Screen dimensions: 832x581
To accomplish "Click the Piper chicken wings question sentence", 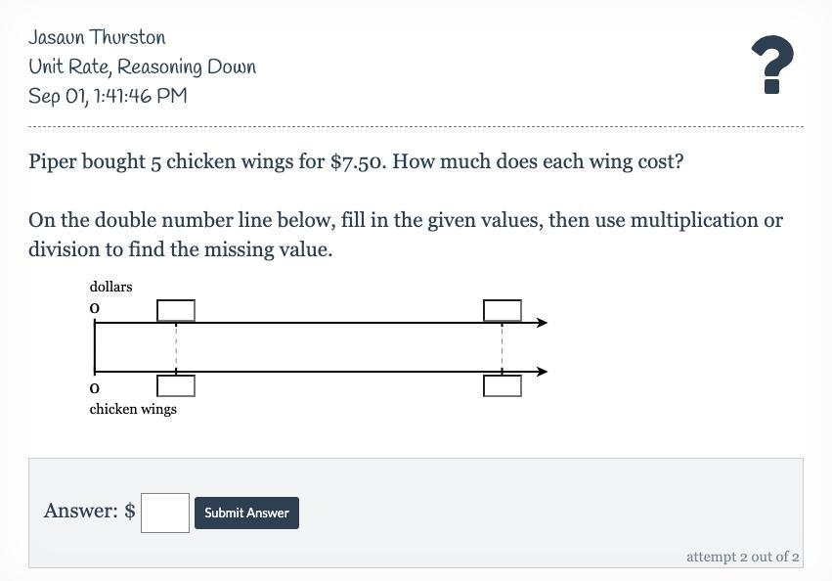I will click(x=356, y=161).
